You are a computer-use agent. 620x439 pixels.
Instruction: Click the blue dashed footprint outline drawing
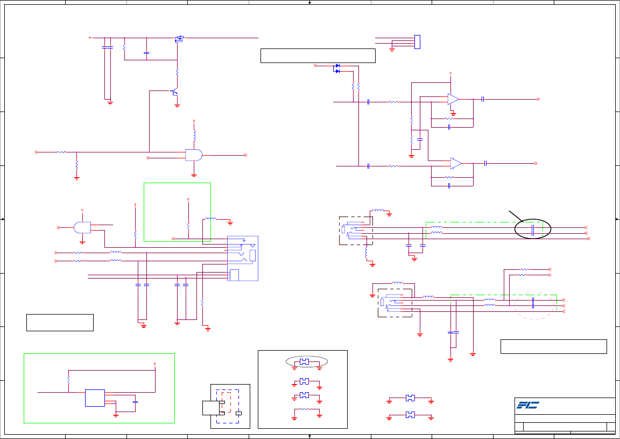pyautogui.click(x=227, y=407)
